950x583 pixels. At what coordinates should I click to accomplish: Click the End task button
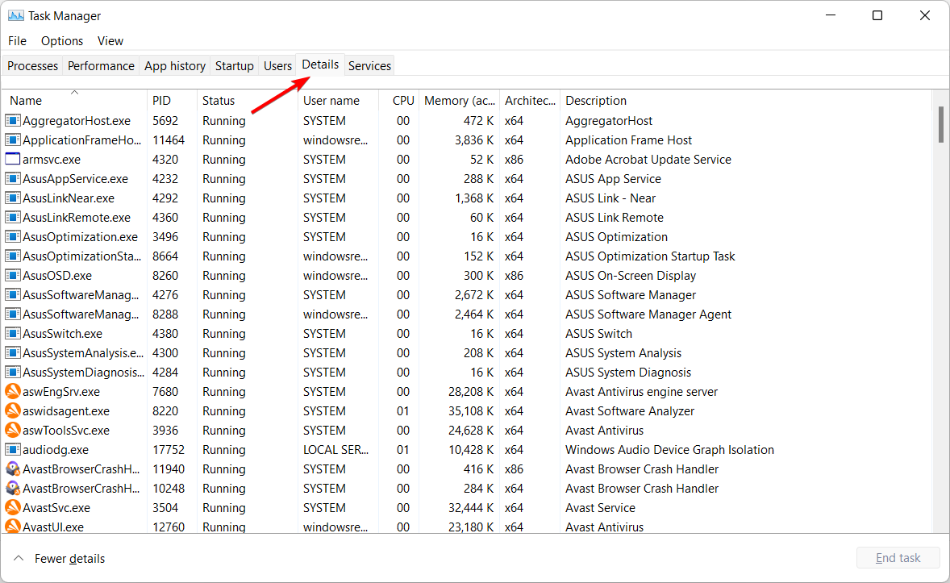tap(898, 557)
